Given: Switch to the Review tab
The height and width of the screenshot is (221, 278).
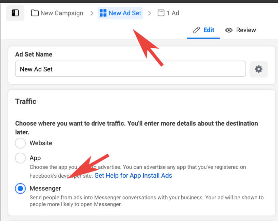Looking at the screenshot, I should (x=246, y=30).
